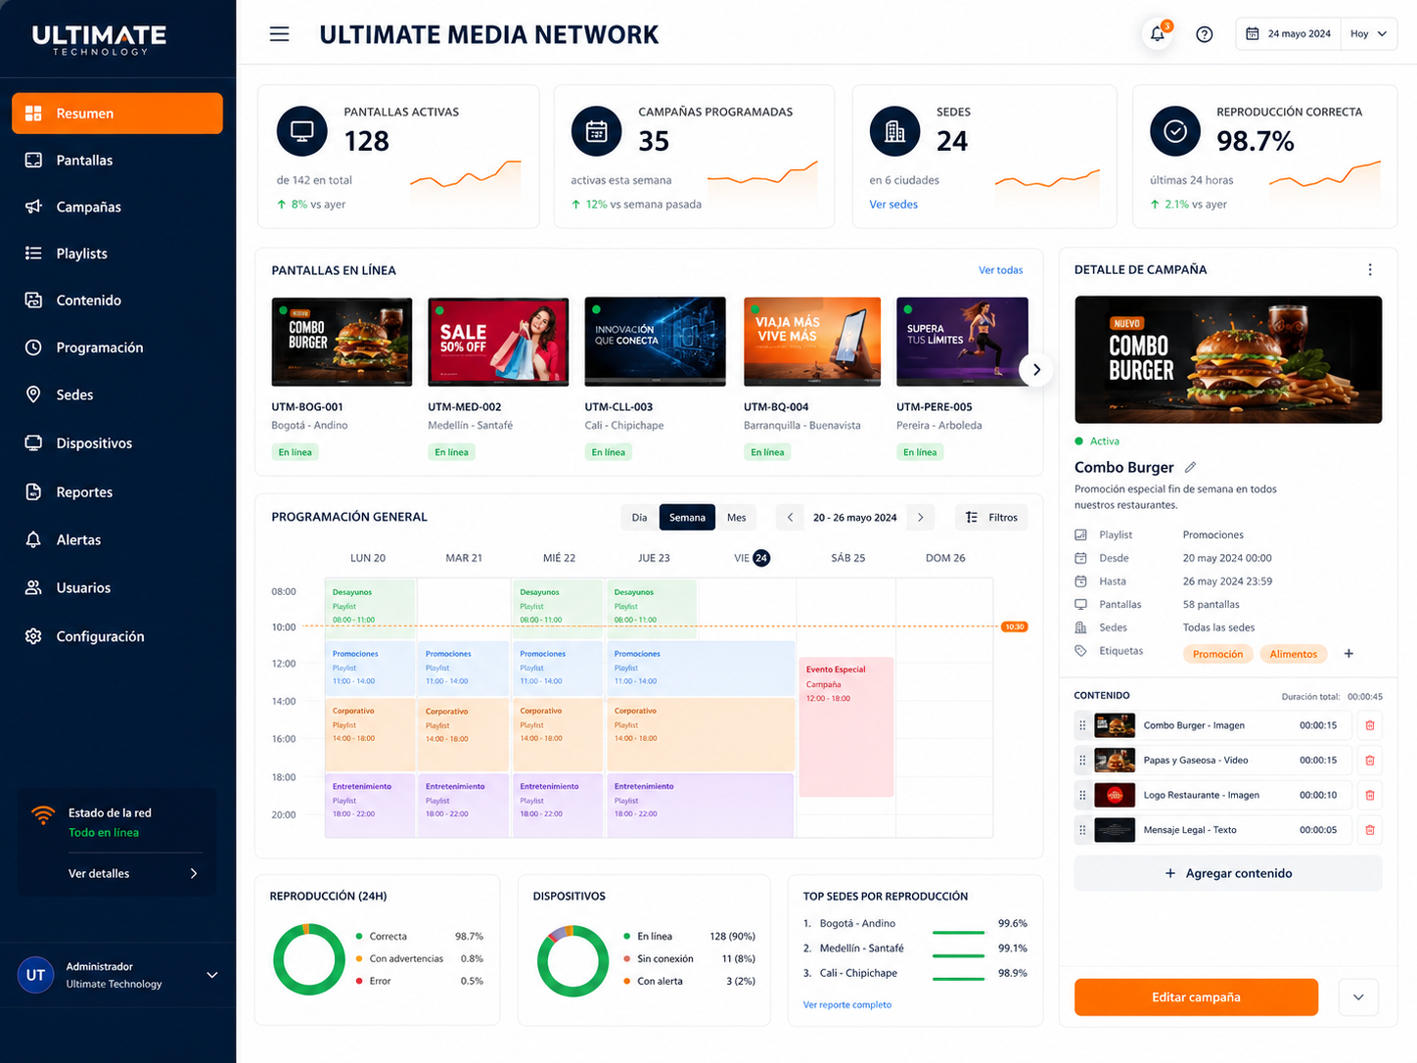Viewport: 1417px width, 1063px height.
Task: Switch schedule view to Día
Action: (x=639, y=518)
